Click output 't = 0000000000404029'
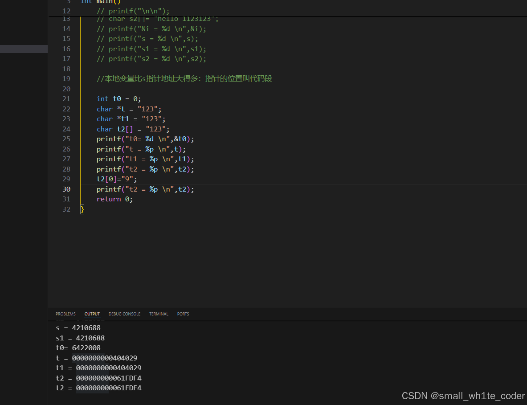Image resolution: width=527 pixels, height=405 pixels. coord(97,358)
